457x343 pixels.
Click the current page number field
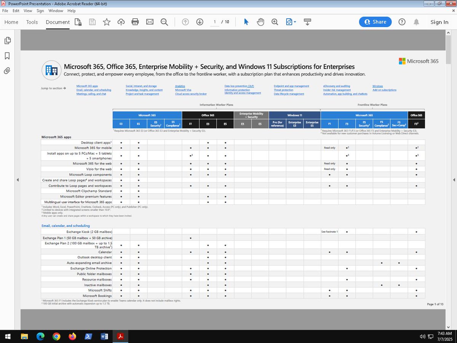tap(215, 22)
